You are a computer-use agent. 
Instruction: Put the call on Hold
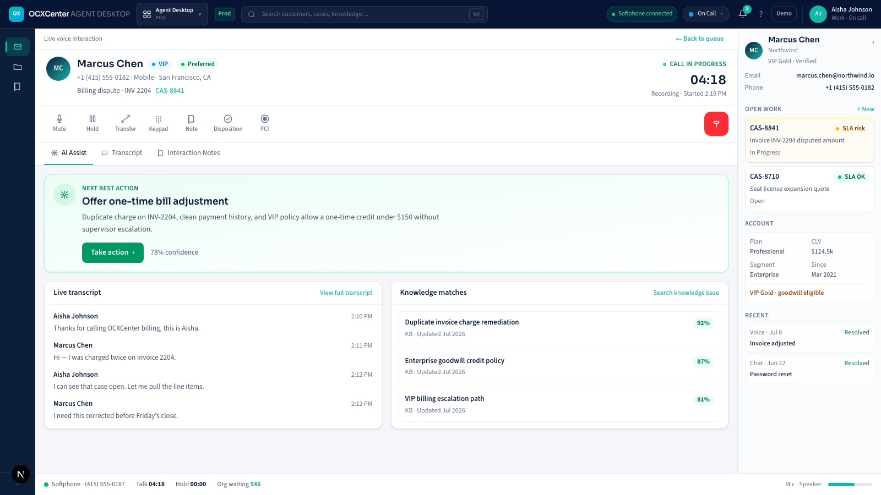tap(93, 124)
